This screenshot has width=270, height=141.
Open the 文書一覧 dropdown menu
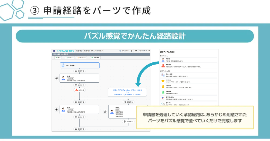tap(80, 51)
